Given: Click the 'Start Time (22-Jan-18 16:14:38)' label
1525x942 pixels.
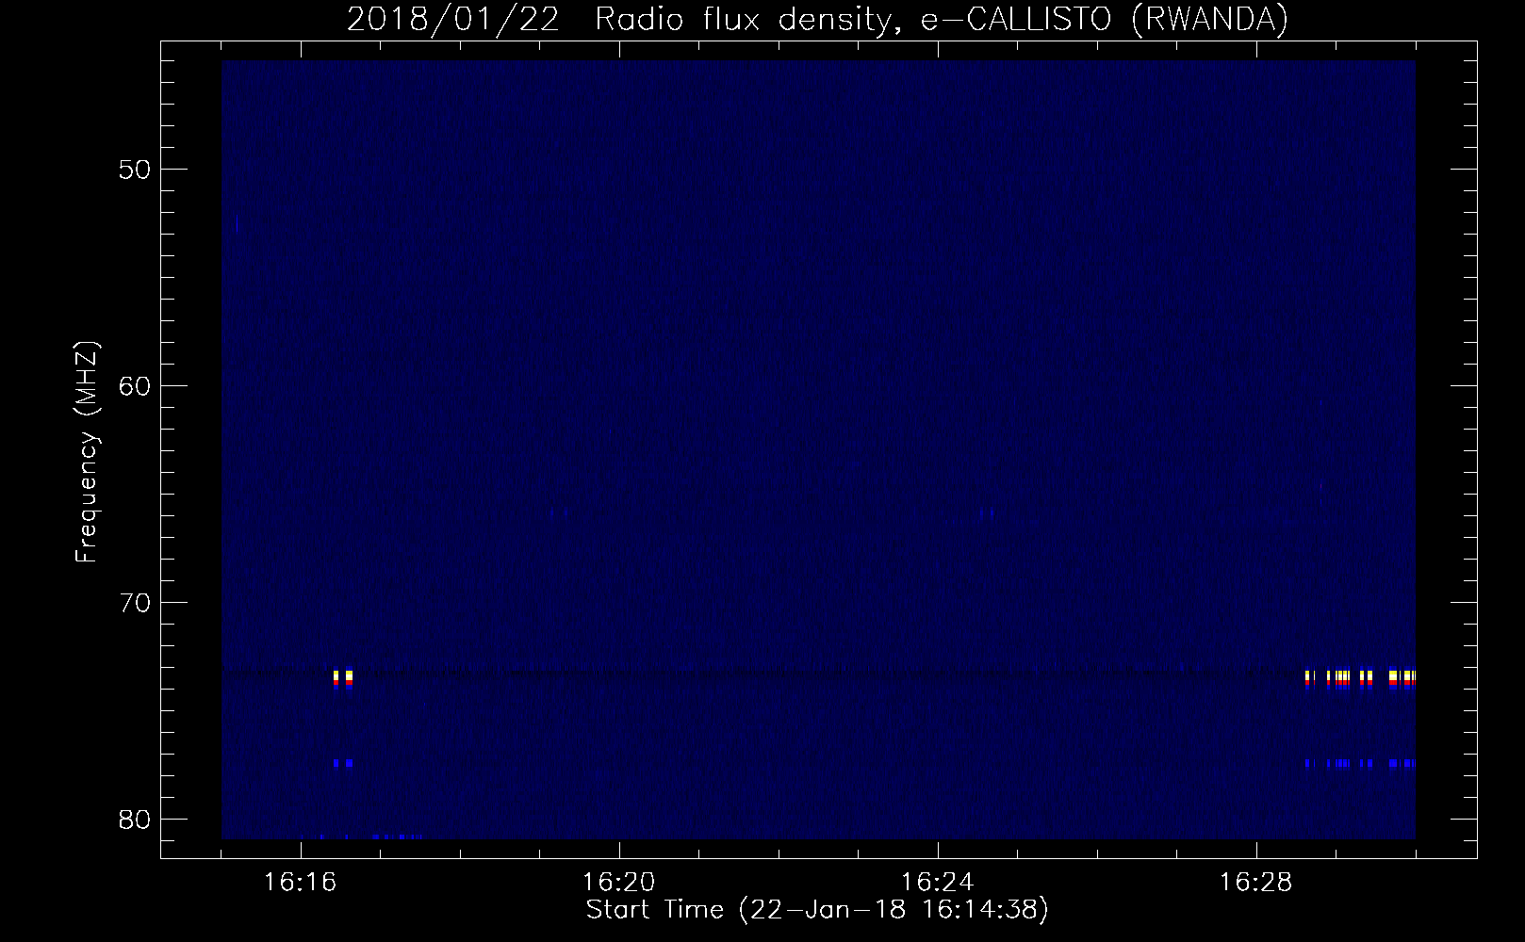Looking at the screenshot, I should pos(817,910).
